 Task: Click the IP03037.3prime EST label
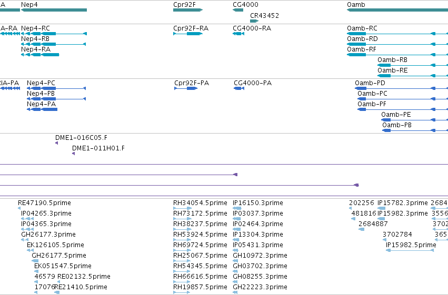click(258, 213)
